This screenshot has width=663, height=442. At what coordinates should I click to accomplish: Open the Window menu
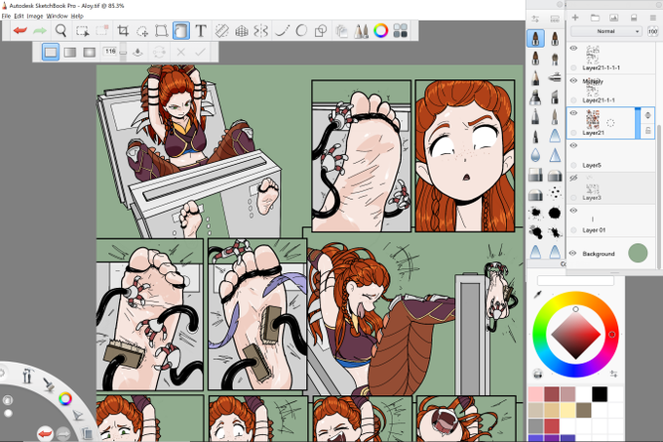[x=57, y=16]
